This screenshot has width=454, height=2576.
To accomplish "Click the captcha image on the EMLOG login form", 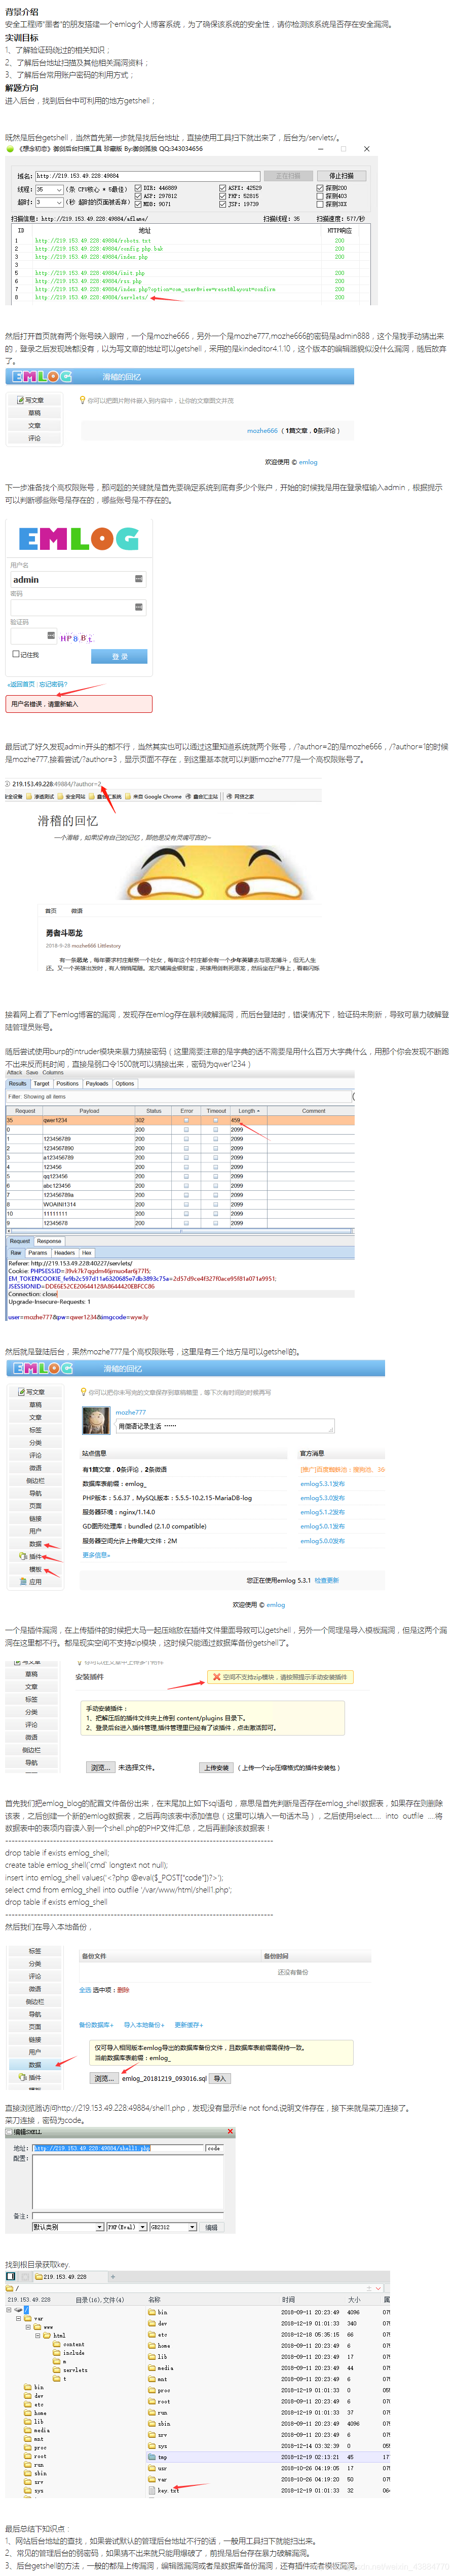I will click(76, 637).
